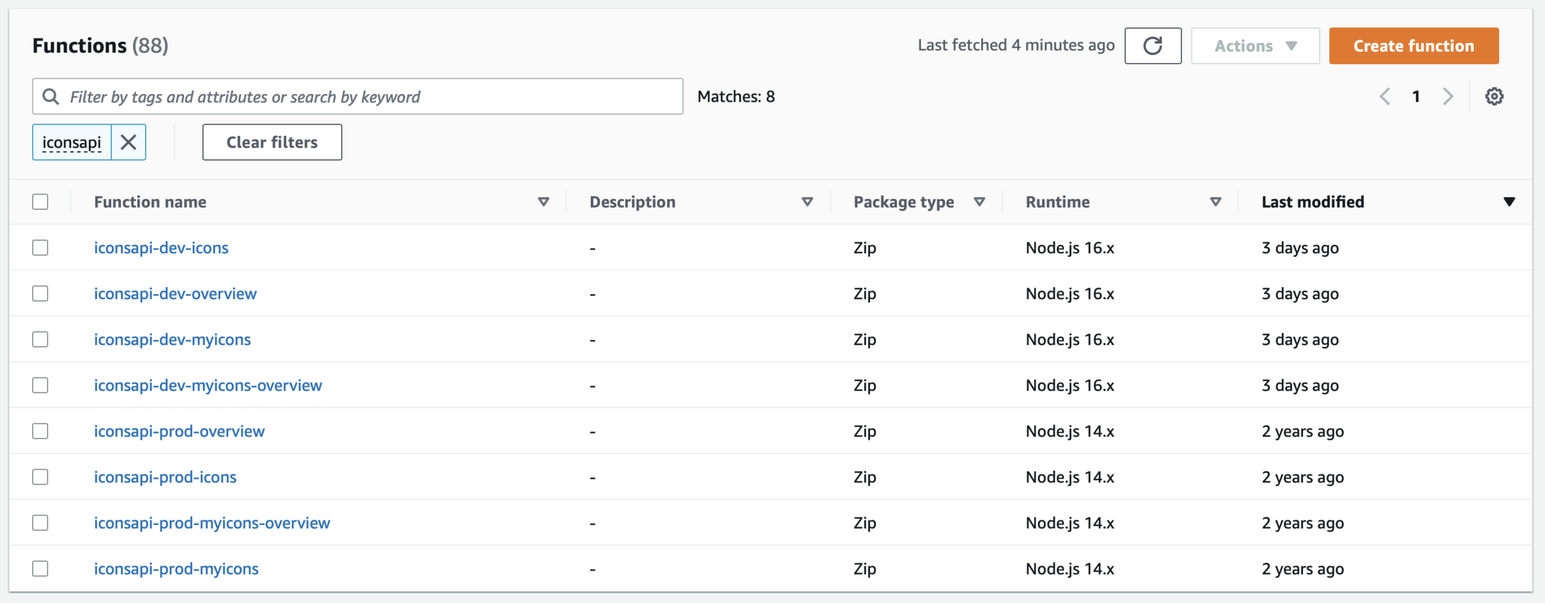1545x603 pixels.
Task: Toggle Last modified sort order arrow
Action: click(x=1509, y=202)
